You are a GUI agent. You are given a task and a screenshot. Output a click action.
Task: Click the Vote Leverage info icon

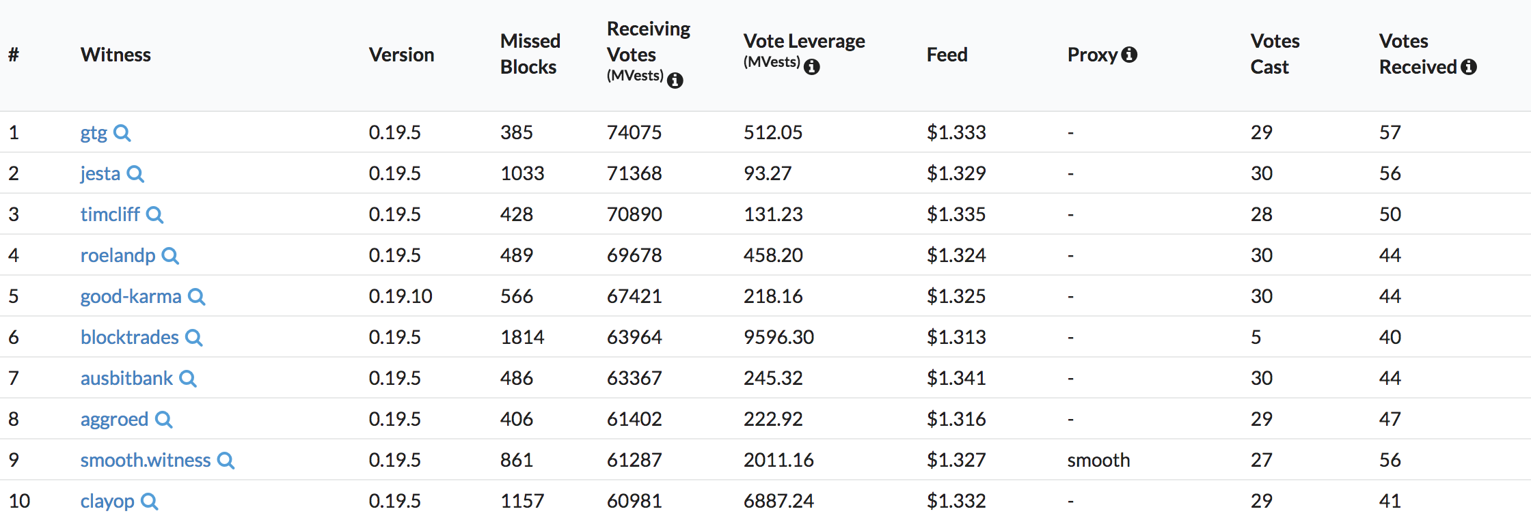click(x=812, y=67)
